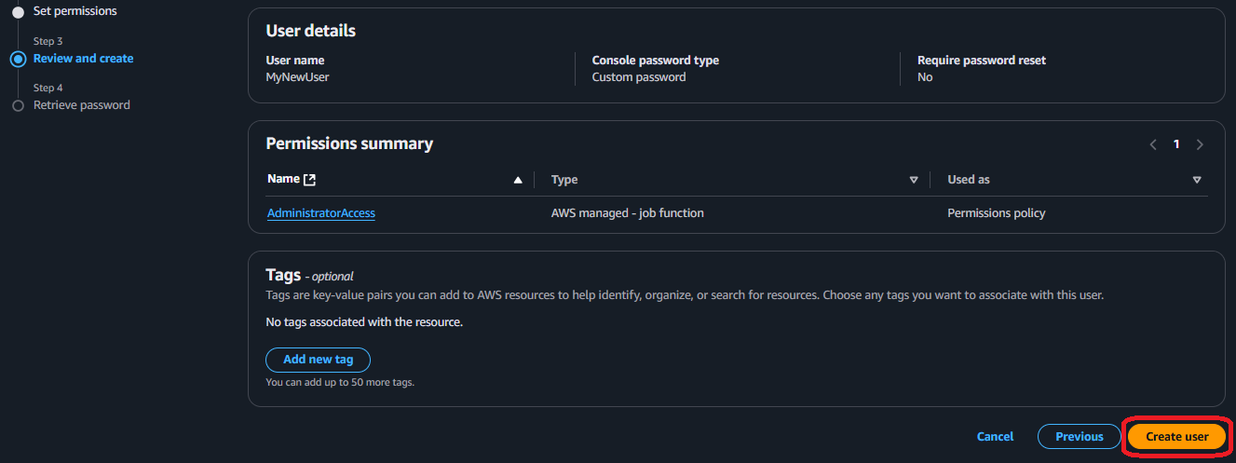
Task: Click the Retrieve password step circle
Action: 18,106
